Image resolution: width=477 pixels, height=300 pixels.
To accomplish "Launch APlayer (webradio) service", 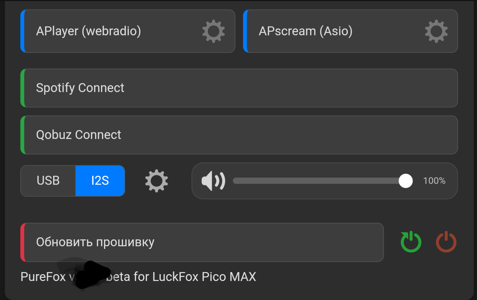I will [x=128, y=31].
